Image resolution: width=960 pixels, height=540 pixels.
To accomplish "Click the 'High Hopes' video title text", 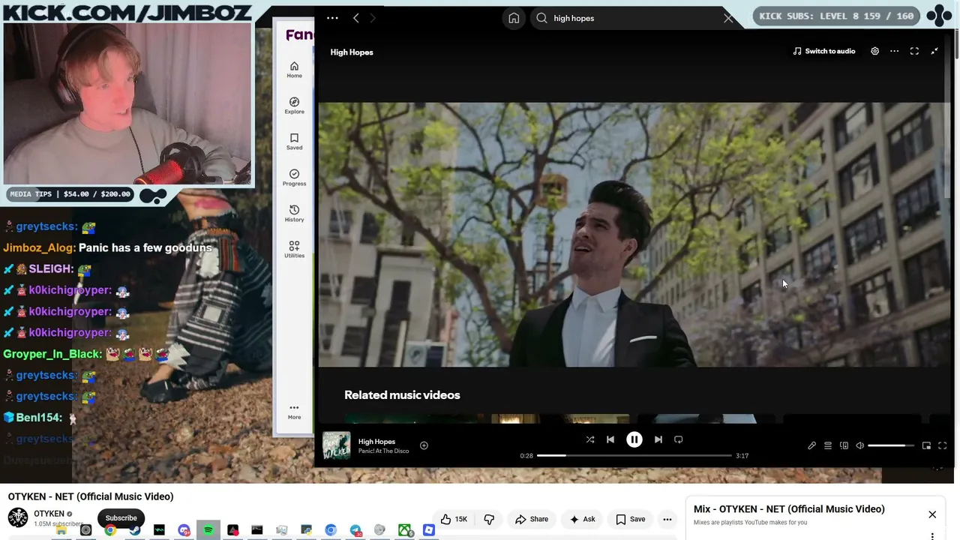I will (352, 52).
